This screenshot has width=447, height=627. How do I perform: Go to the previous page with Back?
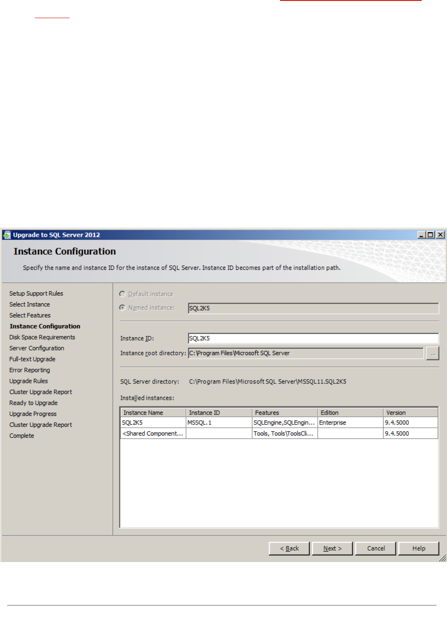coord(289,548)
